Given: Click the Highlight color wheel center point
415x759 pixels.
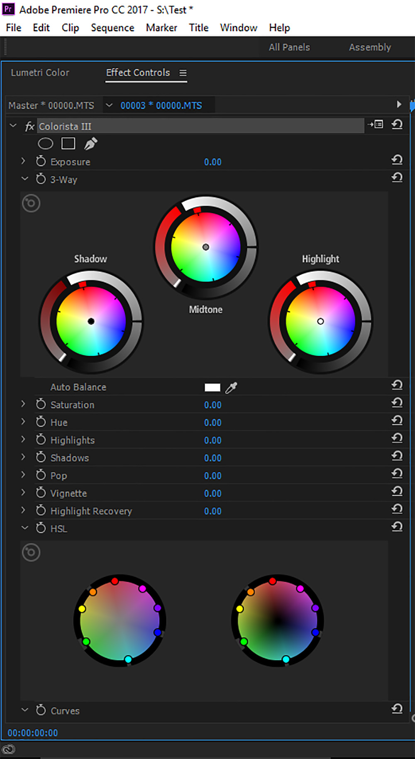Looking at the screenshot, I should pyautogui.click(x=320, y=321).
